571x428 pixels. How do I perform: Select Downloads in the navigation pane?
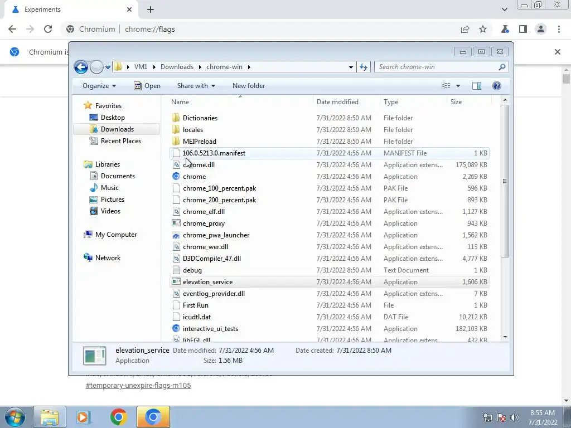tap(117, 129)
